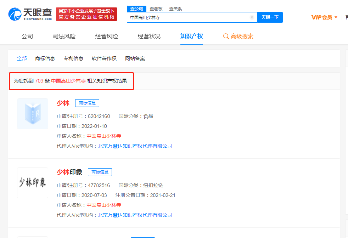Click the 国际分类：食品 text
348x238 pixels.
(x=136, y=116)
